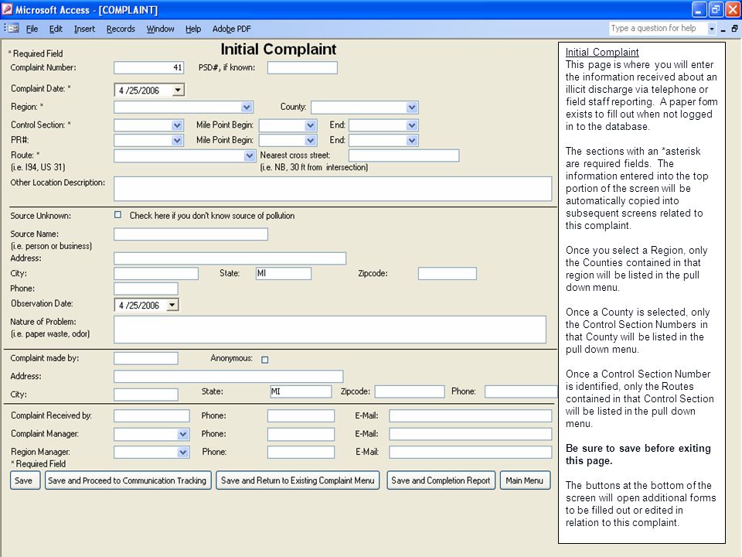Click Region Manager E-Mail field
The height and width of the screenshot is (557, 742).
click(x=471, y=452)
